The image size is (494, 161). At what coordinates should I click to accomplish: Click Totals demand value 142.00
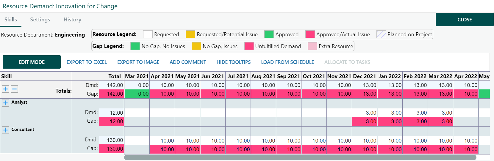[111, 85]
